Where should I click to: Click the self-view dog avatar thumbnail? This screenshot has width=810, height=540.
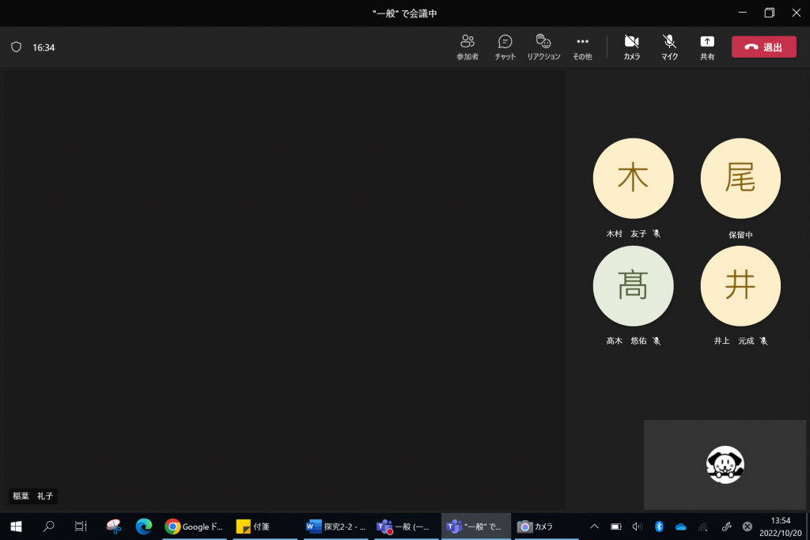pos(725,464)
